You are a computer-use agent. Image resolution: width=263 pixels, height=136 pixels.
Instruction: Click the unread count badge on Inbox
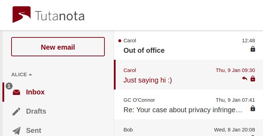click(9, 86)
